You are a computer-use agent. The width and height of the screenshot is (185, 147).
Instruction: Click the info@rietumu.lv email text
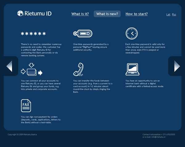coord(158,137)
